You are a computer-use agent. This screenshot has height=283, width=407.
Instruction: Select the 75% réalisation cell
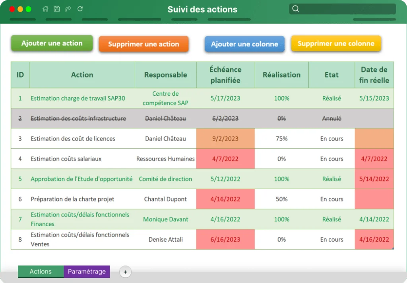[282, 139]
